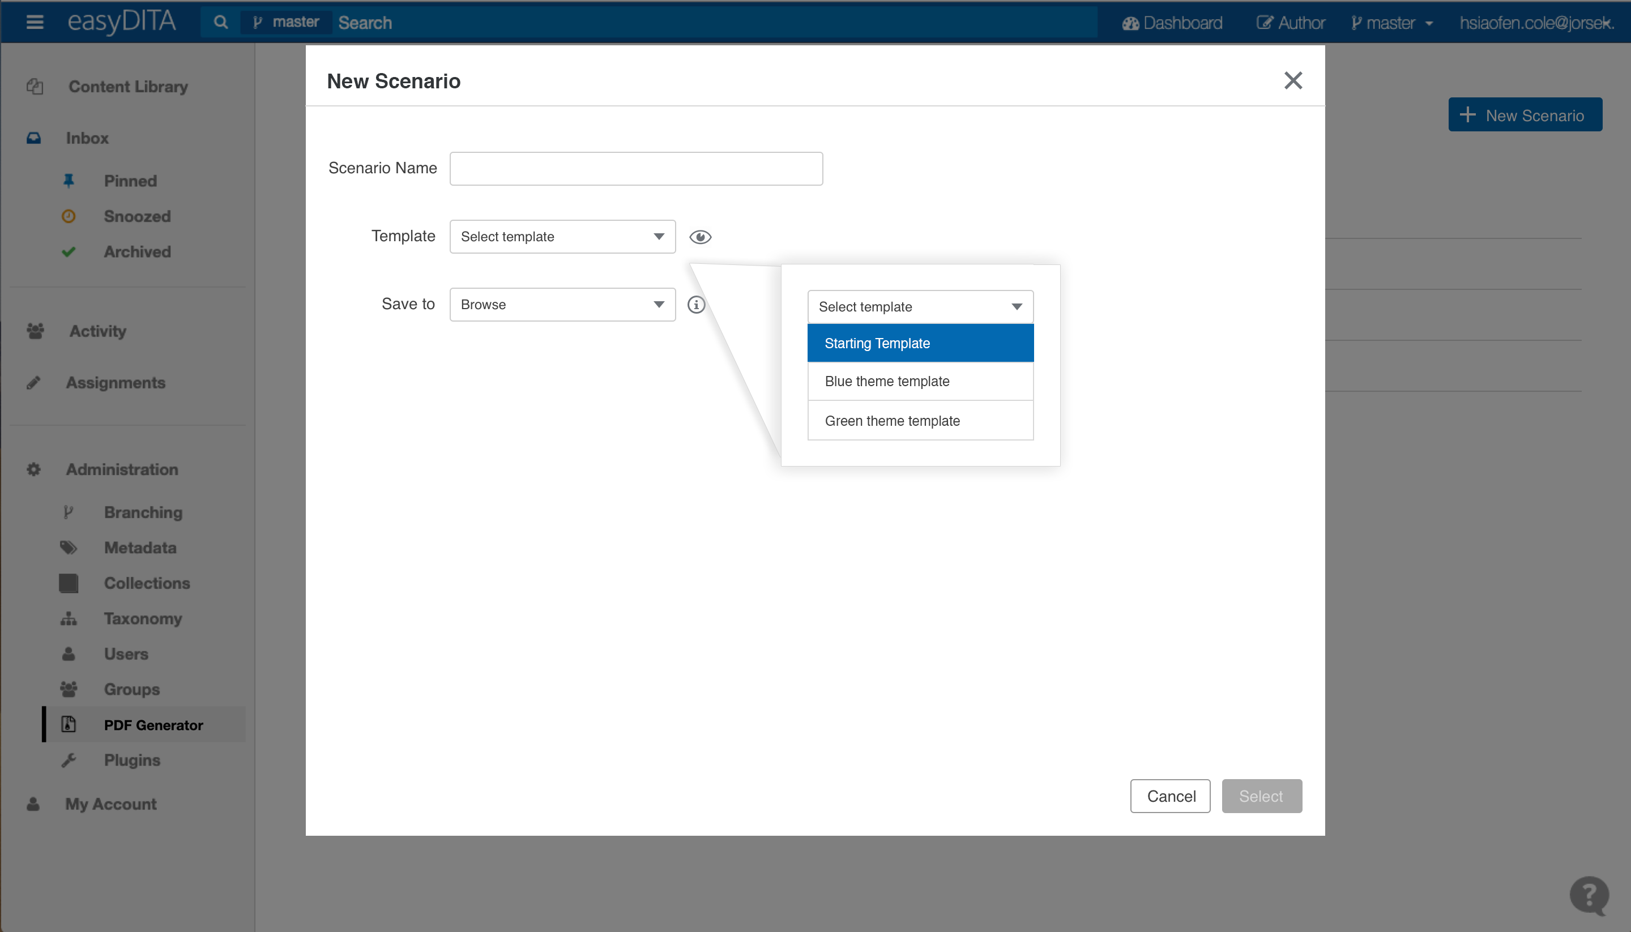Screen dimensions: 1631x932
Task: Open Collections settings
Action: pos(147,583)
